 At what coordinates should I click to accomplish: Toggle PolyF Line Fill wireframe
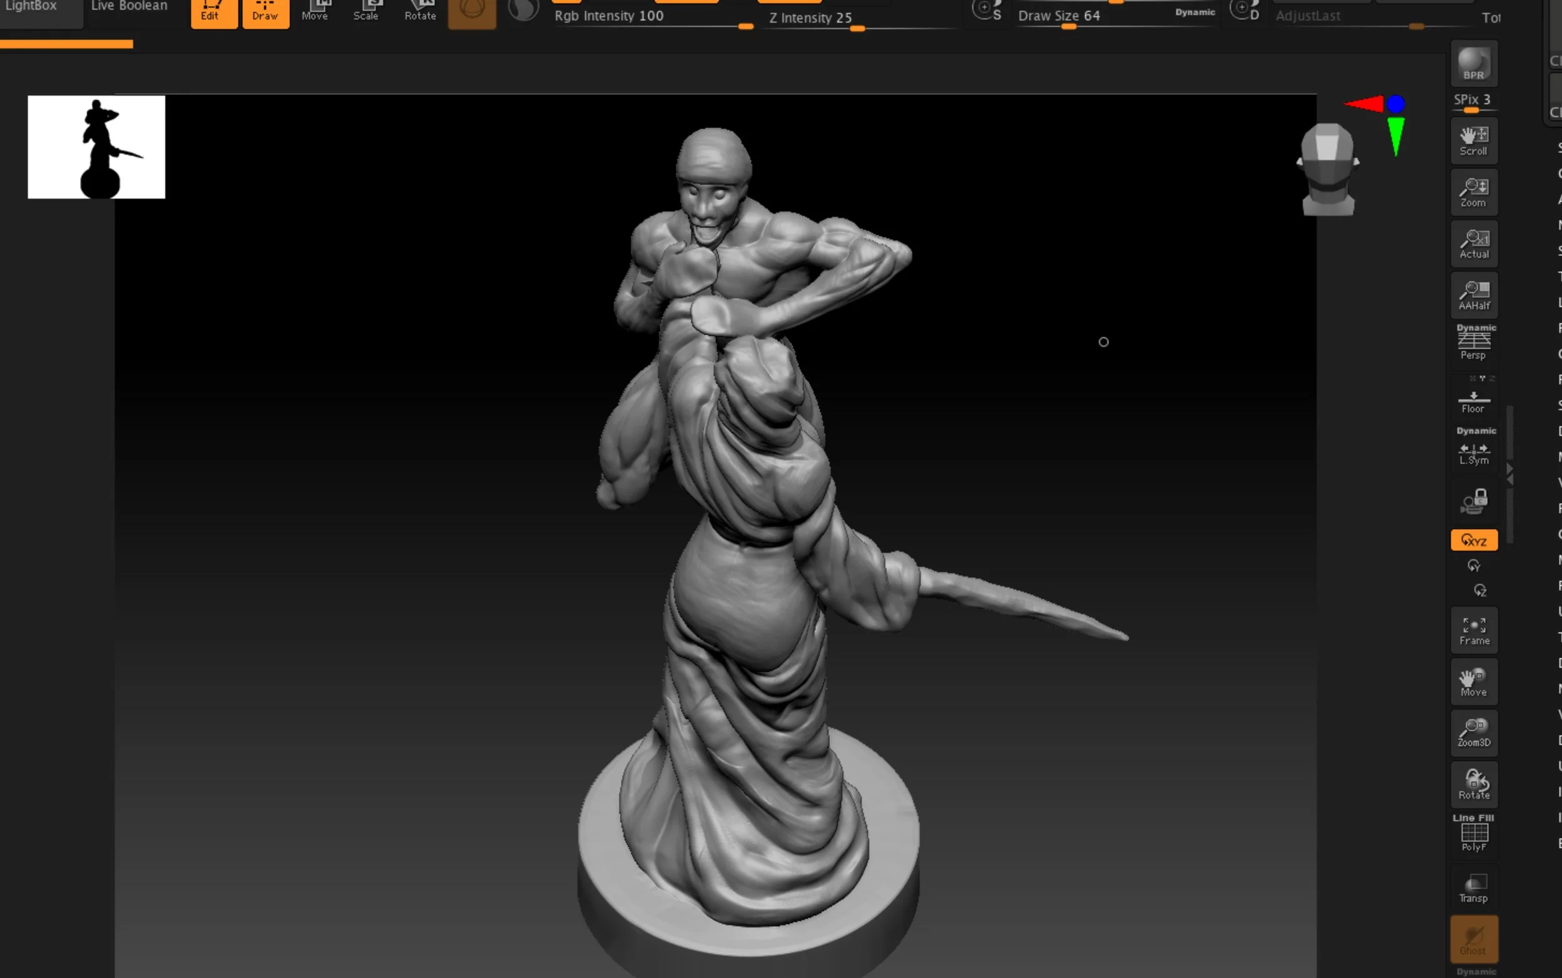(x=1473, y=836)
